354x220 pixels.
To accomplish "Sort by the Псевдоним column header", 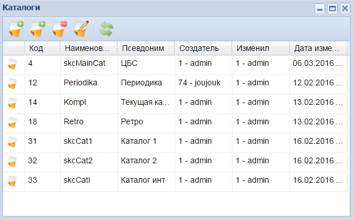I will click(146, 48).
